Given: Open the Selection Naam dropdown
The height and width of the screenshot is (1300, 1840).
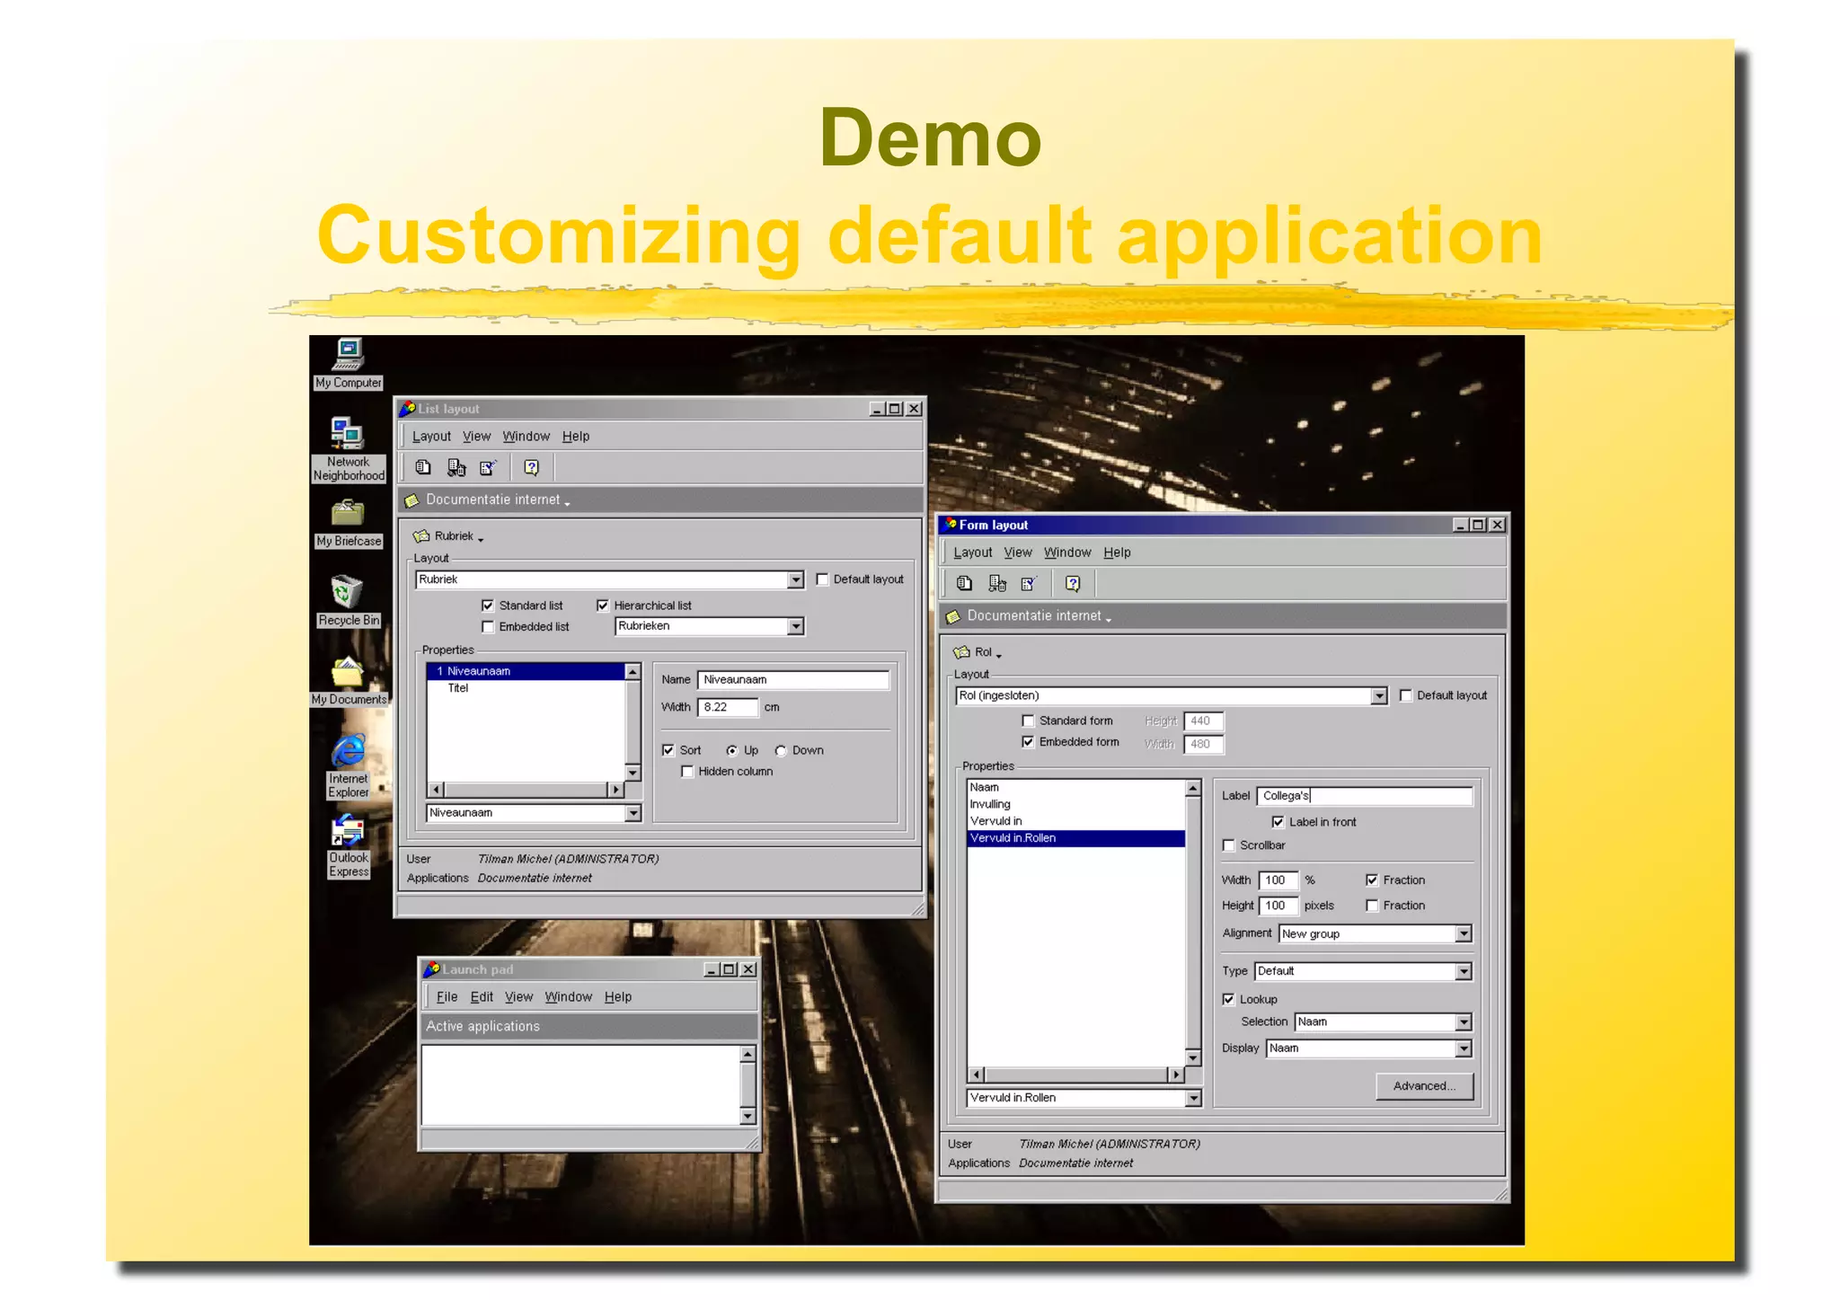Looking at the screenshot, I should (1464, 1022).
